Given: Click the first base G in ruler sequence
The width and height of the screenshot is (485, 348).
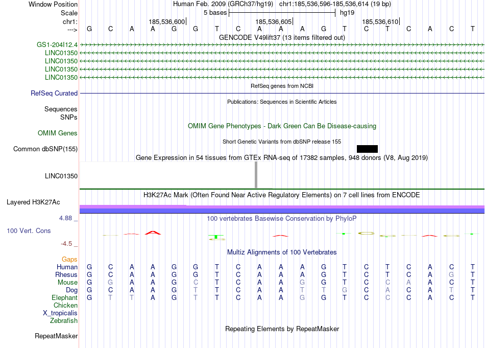Looking at the screenshot, I should click(x=89, y=29).
